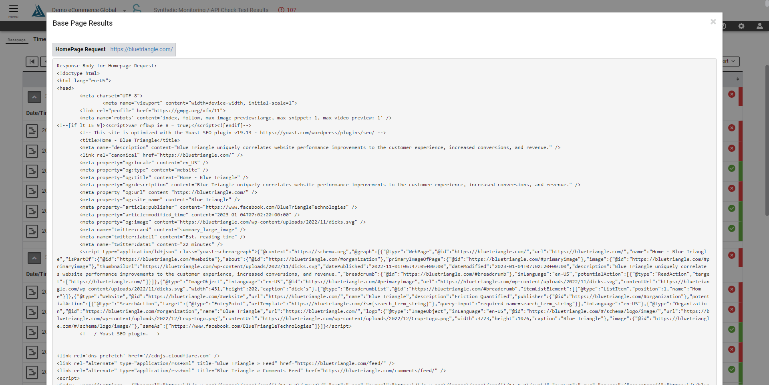Viewport: 769px width, 385px height.
Task: Click the article:modified_time meta line
Action: [x=190, y=215]
